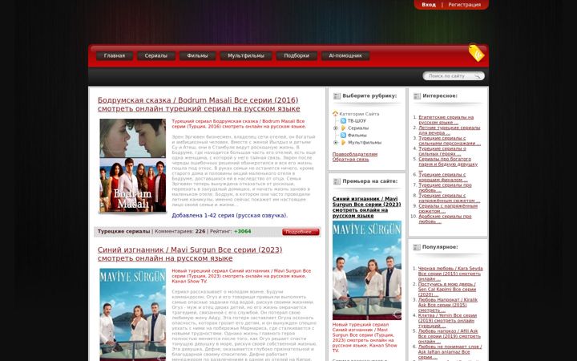Click the yellow RSS tag icon

[477, 53]
